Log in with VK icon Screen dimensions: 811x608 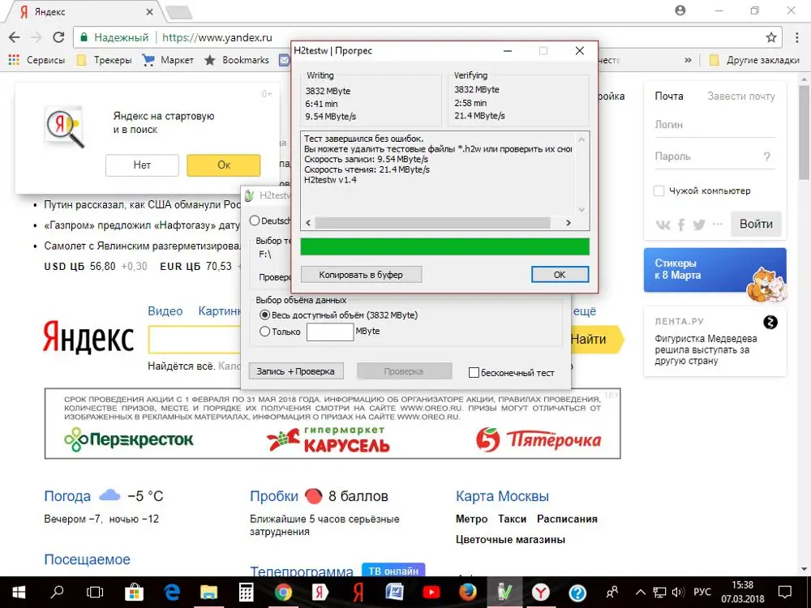tap(663, 225)
